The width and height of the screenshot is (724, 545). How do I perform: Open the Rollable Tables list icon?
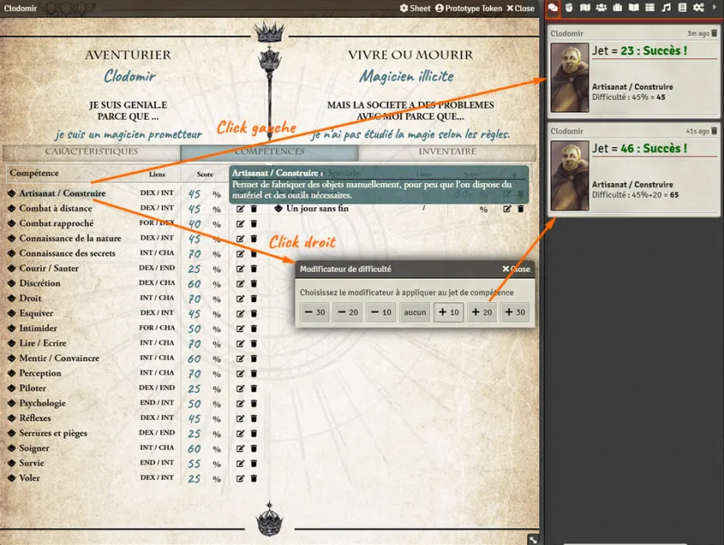(649, 8)
